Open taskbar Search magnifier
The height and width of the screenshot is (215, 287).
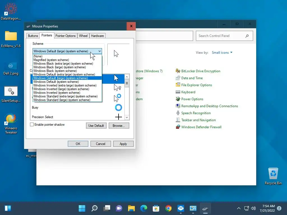click(x=94, y=208)
